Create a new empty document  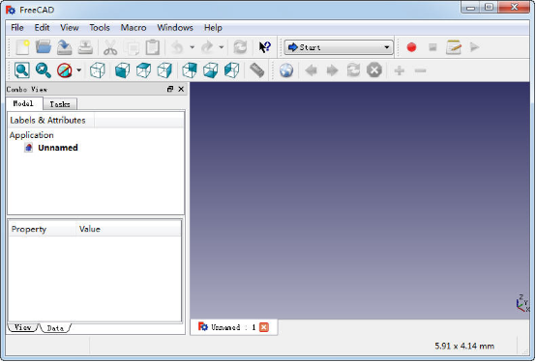pos(22,47)
